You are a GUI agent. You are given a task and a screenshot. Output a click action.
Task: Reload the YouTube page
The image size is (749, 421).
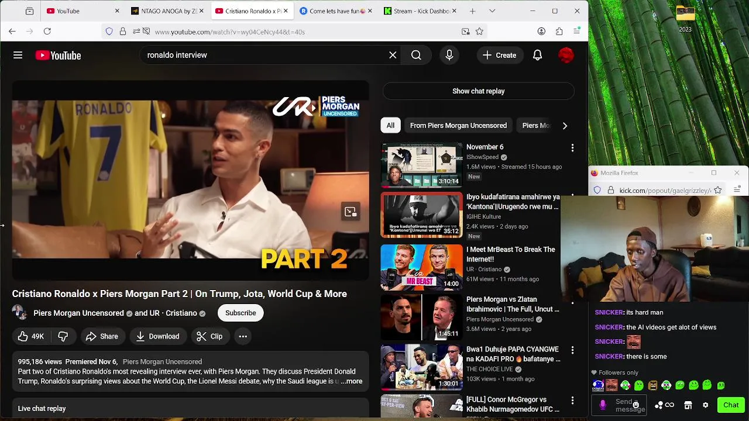[47, 31]
